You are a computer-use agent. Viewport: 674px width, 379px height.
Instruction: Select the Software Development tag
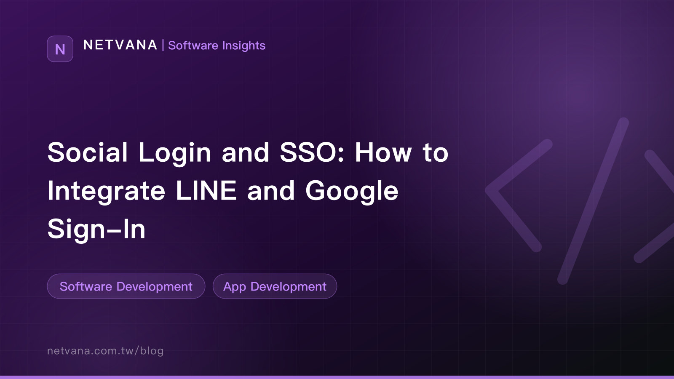(126, 286)
